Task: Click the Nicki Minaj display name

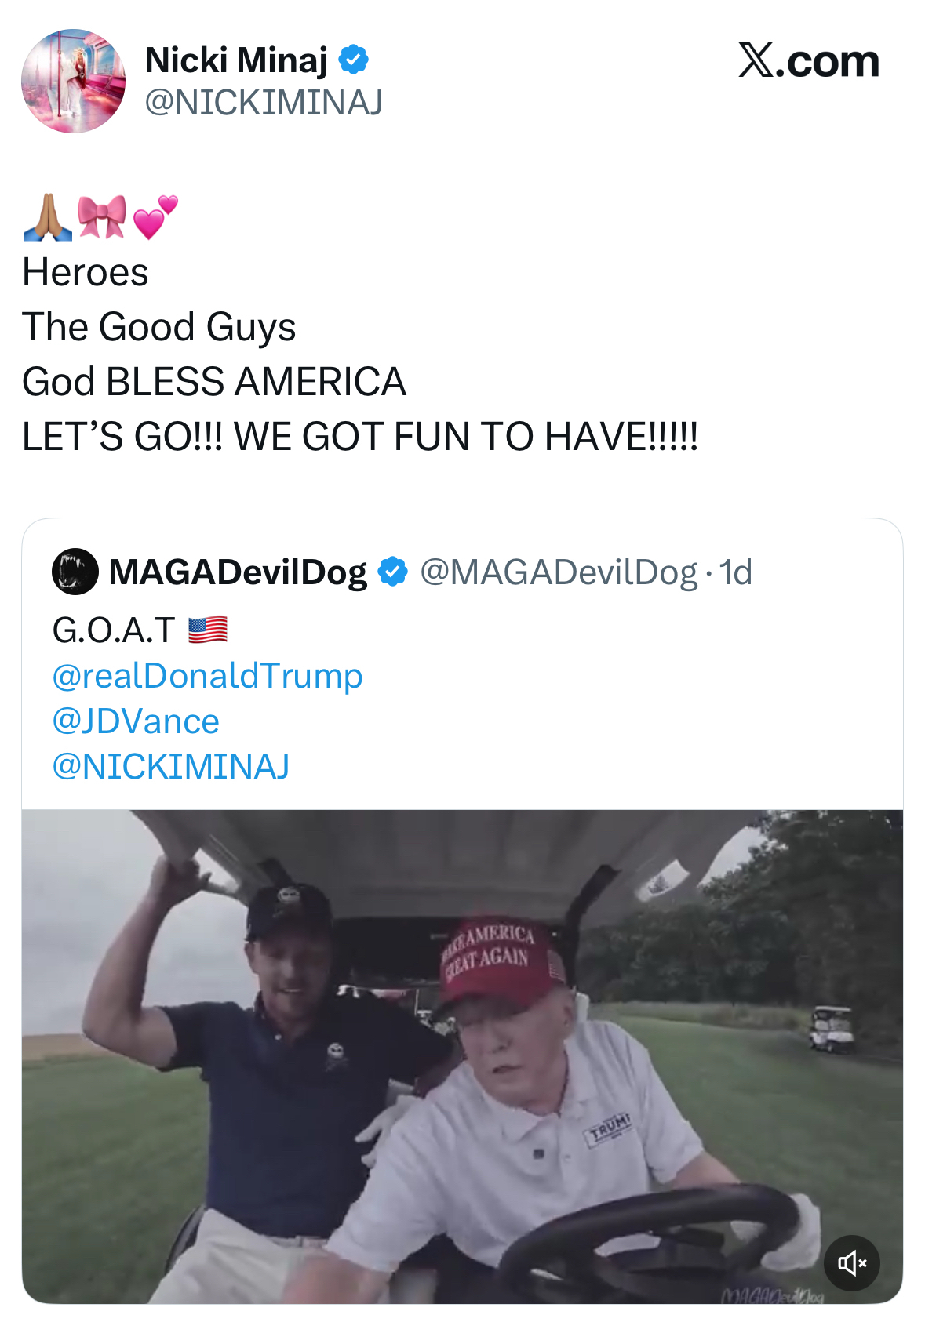Action: [x=236, y=60]
